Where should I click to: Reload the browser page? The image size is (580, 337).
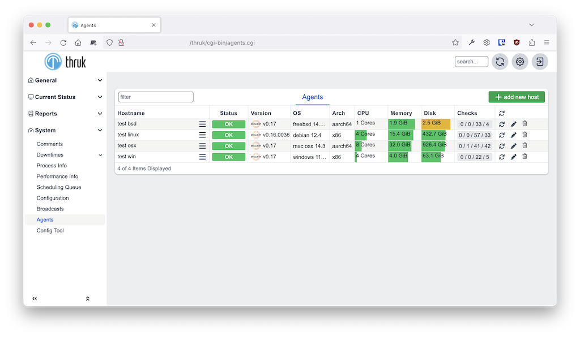[x=63, y=43]
